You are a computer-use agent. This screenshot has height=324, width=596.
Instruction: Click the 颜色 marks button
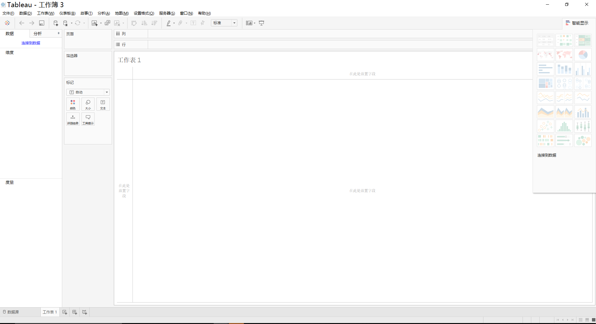(73, 104)
